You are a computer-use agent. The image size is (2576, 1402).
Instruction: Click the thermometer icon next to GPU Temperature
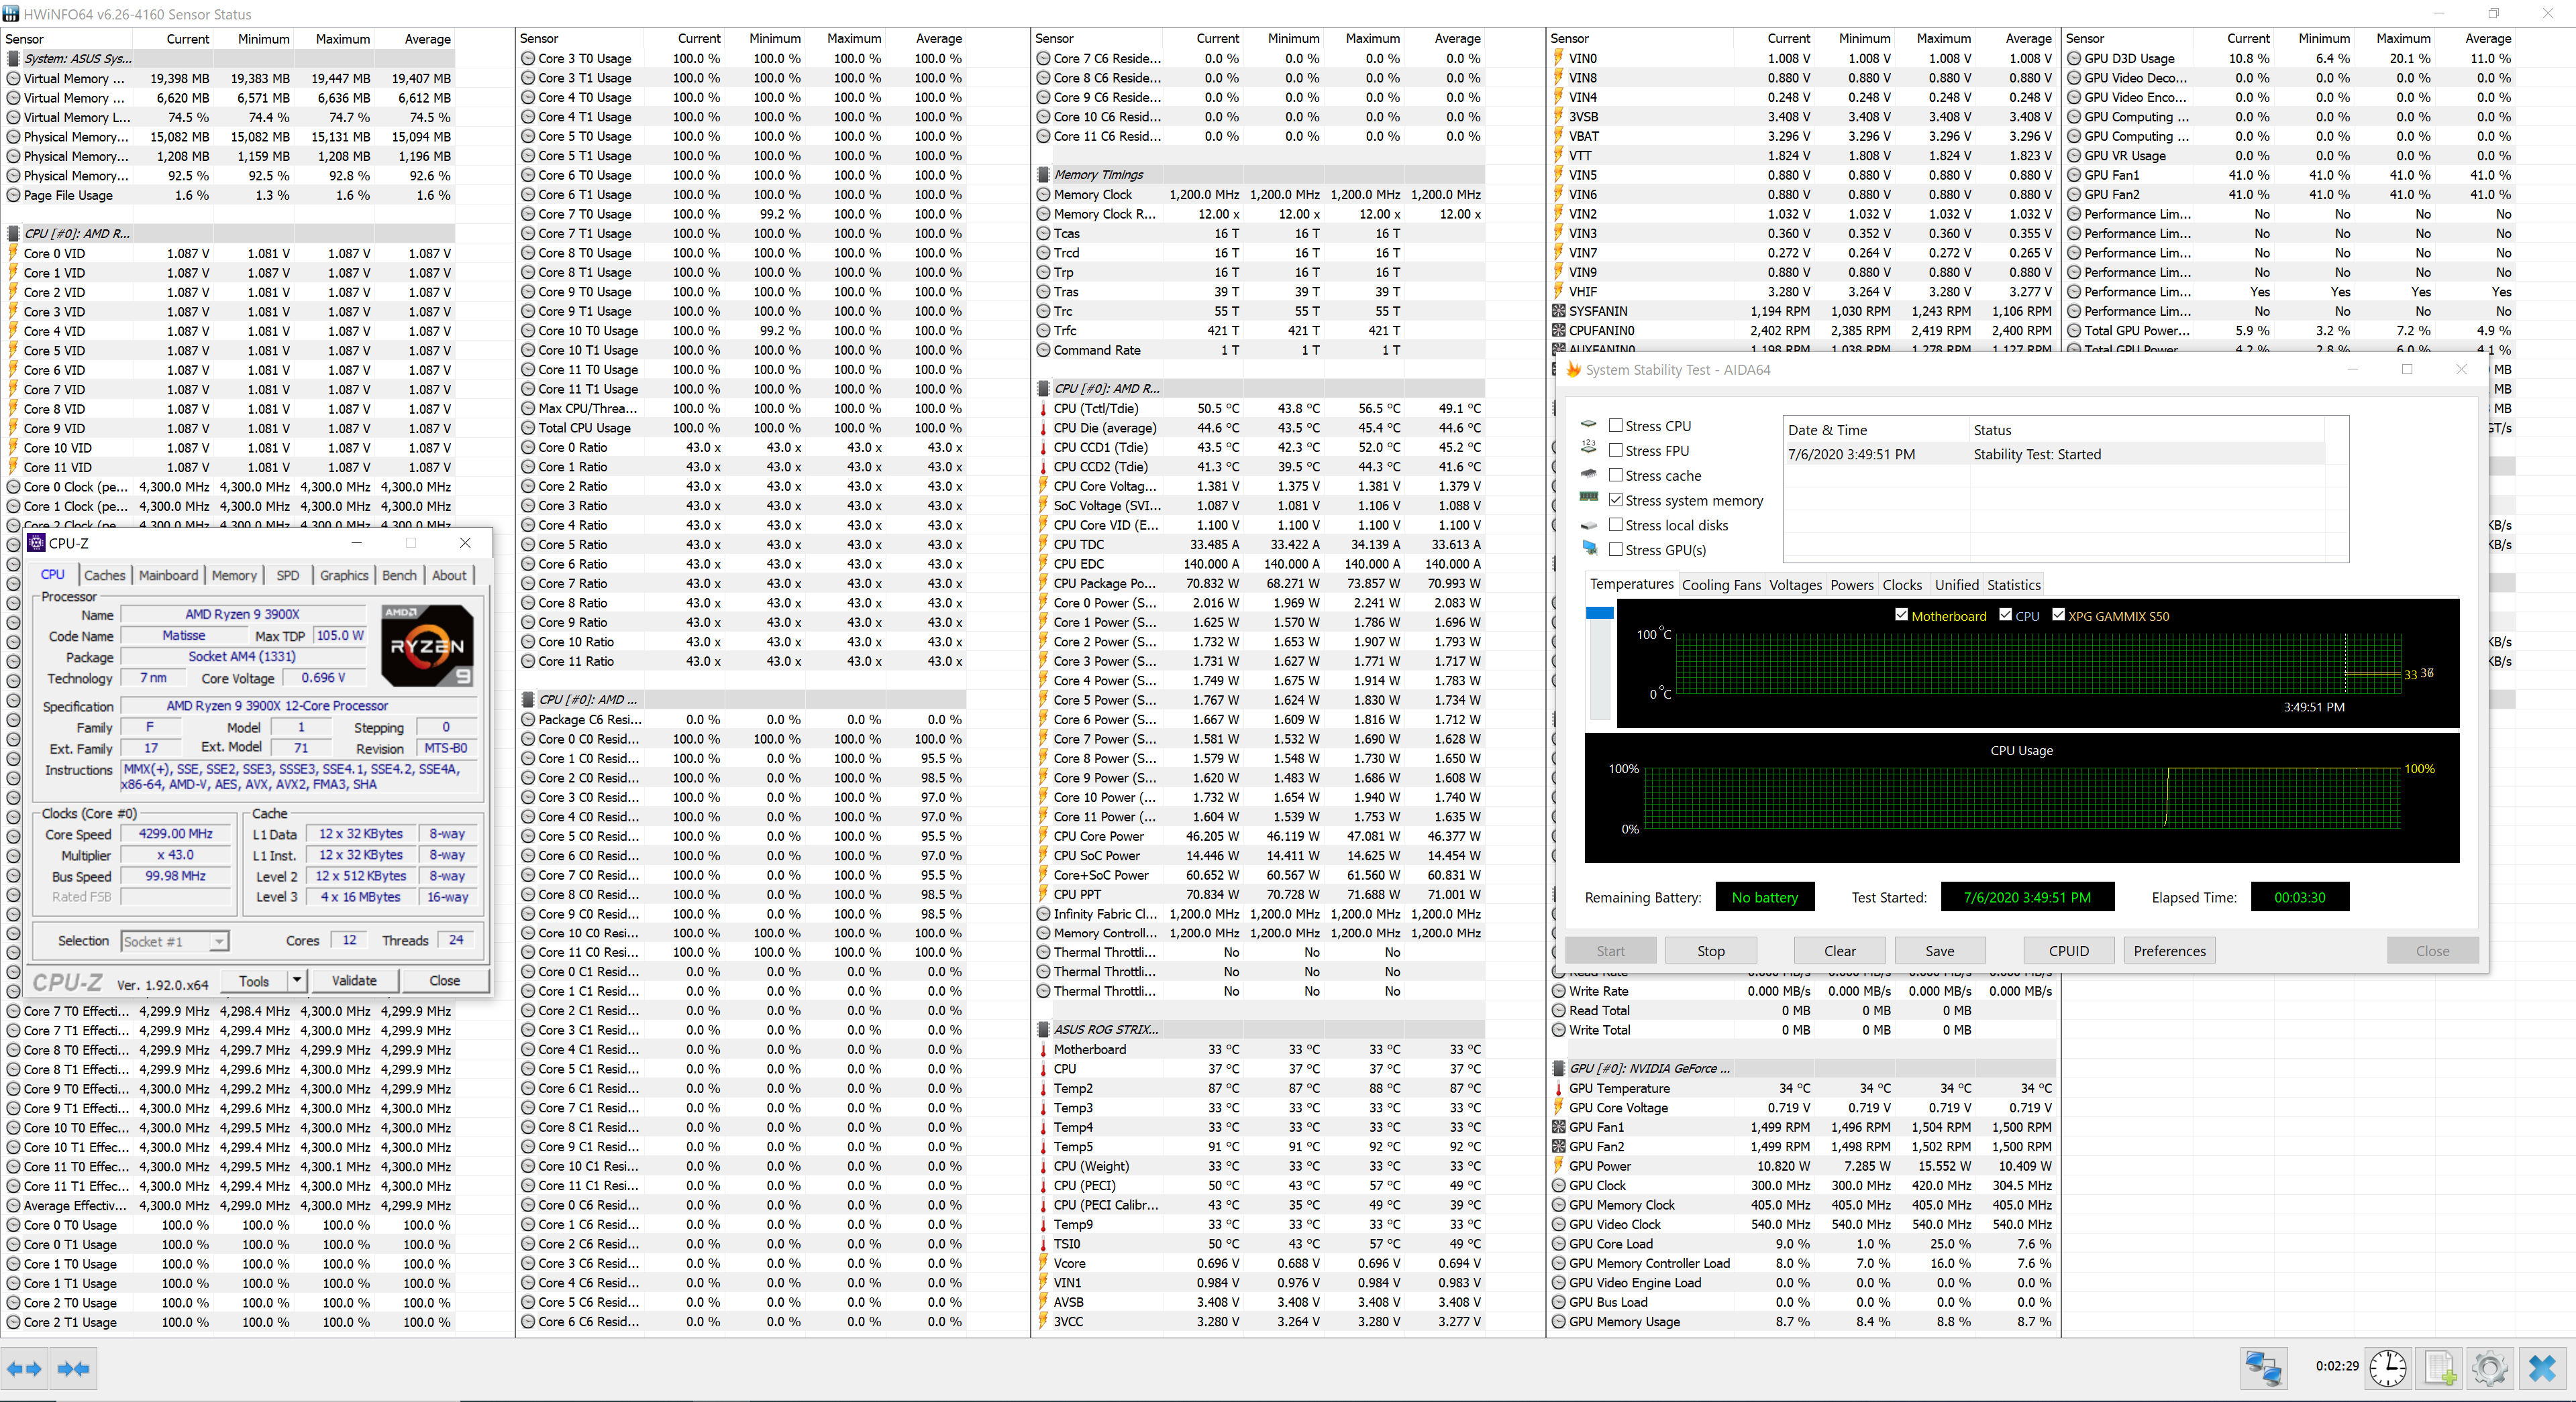click(1558, 1090)
